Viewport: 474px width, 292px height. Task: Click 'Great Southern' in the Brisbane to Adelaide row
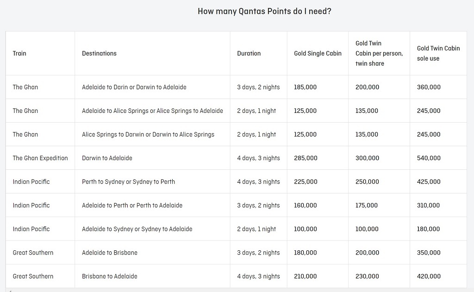tap(33, 276)
